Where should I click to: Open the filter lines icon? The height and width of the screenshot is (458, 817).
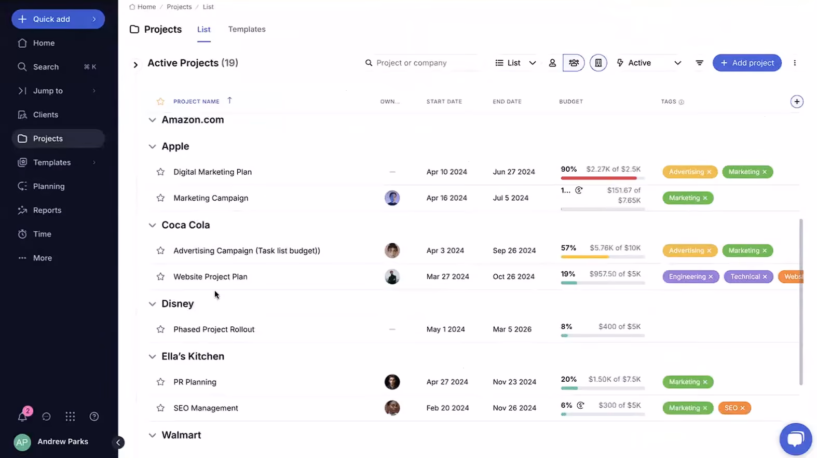[700, 63]
